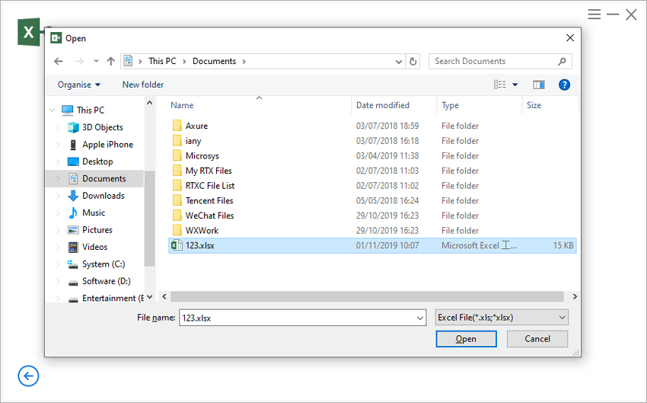Click the Cancel button
647x403 pixels.
(537, 339)
